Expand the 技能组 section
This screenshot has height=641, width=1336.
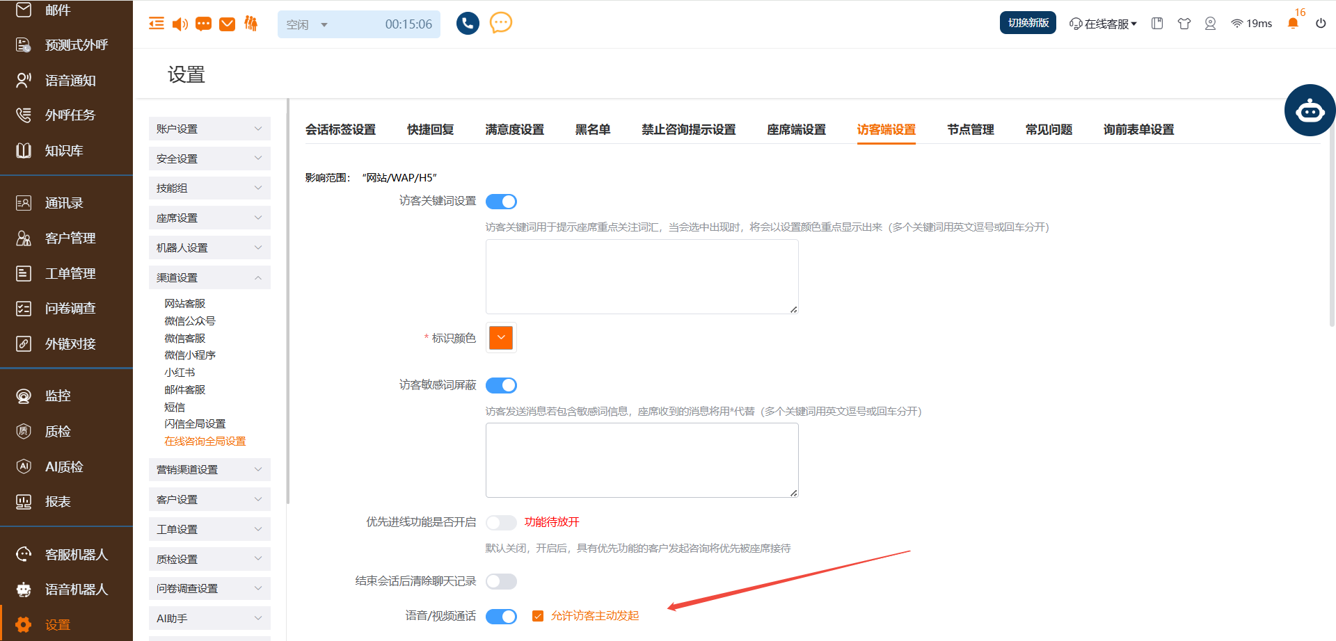click(x=209, y=188)
